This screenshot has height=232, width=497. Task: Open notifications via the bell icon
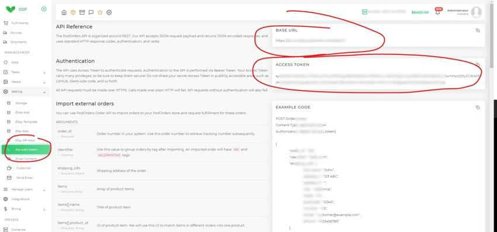tap(438, 13)
